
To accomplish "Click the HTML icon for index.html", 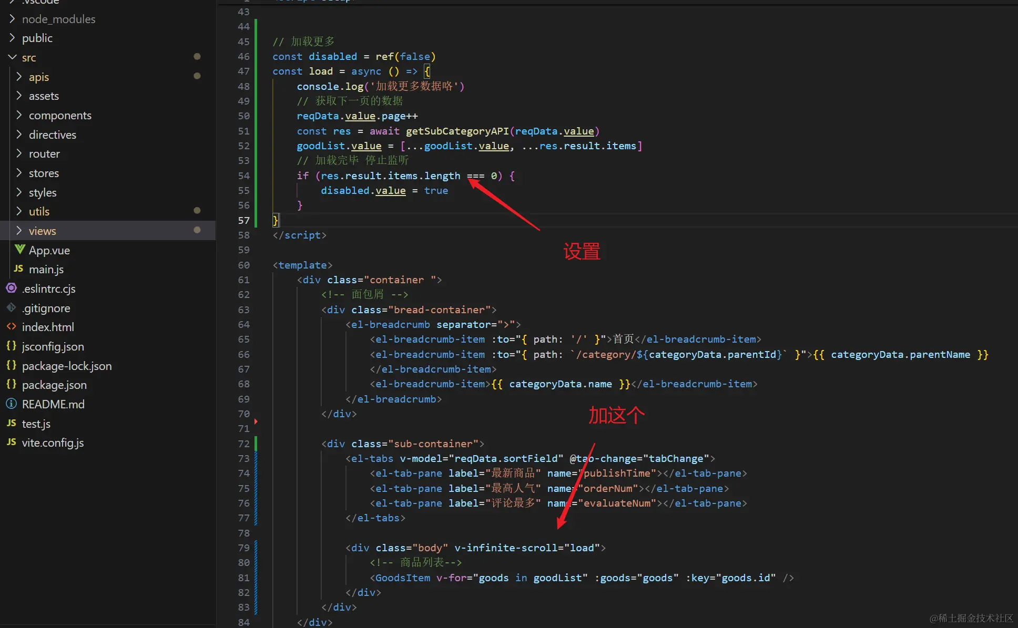I will pos(11,326).
